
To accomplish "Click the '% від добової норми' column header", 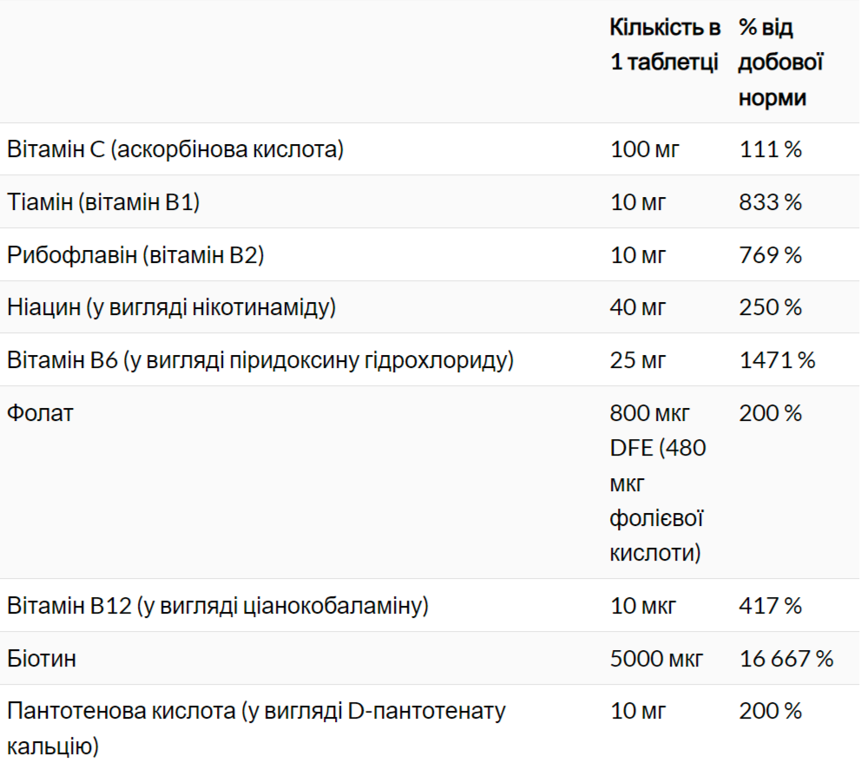I will (780, 62).
